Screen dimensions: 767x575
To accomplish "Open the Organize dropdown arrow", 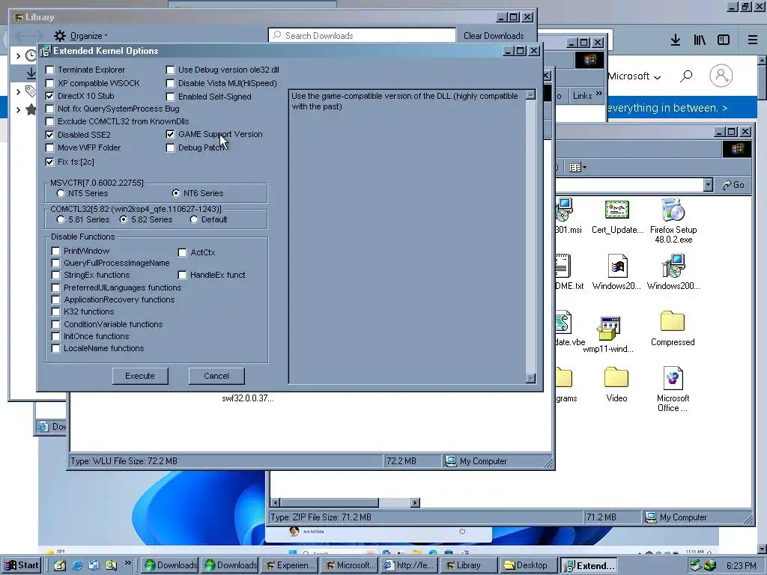I will click(x=106, y=36).
